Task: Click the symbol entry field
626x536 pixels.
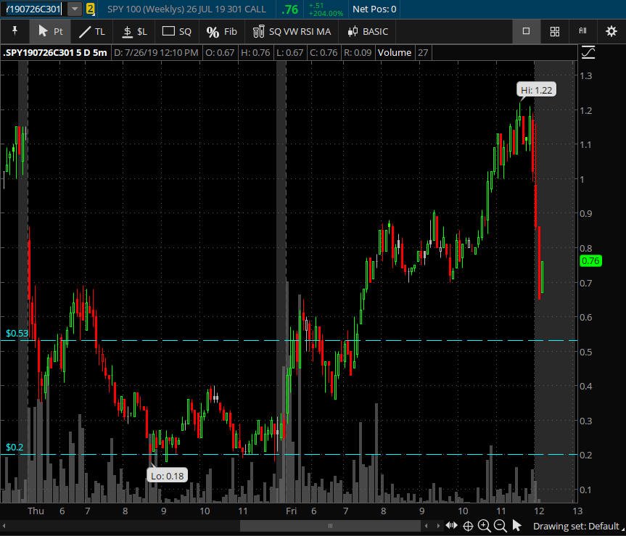Action: [33, 9]
